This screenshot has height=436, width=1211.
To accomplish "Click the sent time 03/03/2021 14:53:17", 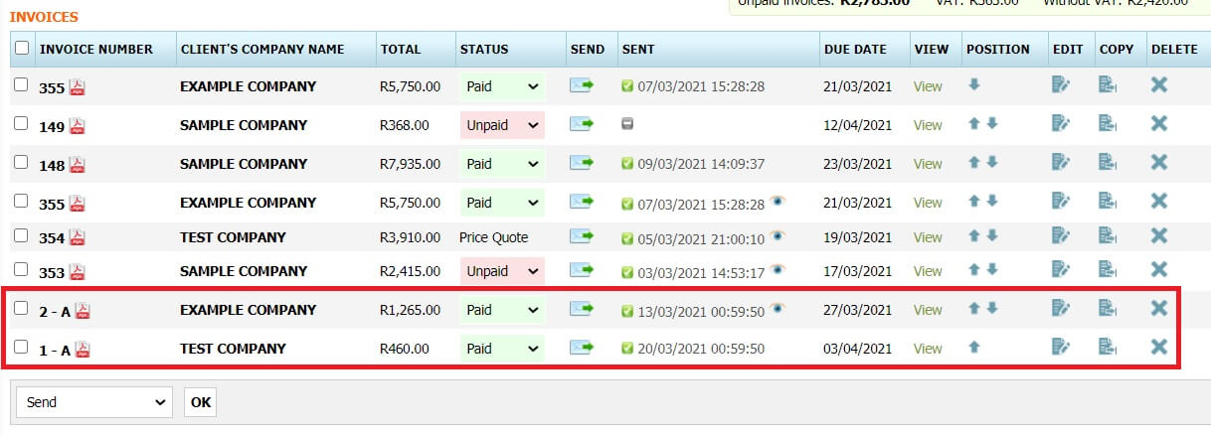I will [701, 271].
